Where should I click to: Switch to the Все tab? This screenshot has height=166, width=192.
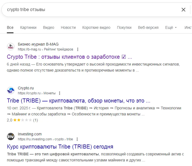pos(10,27)
